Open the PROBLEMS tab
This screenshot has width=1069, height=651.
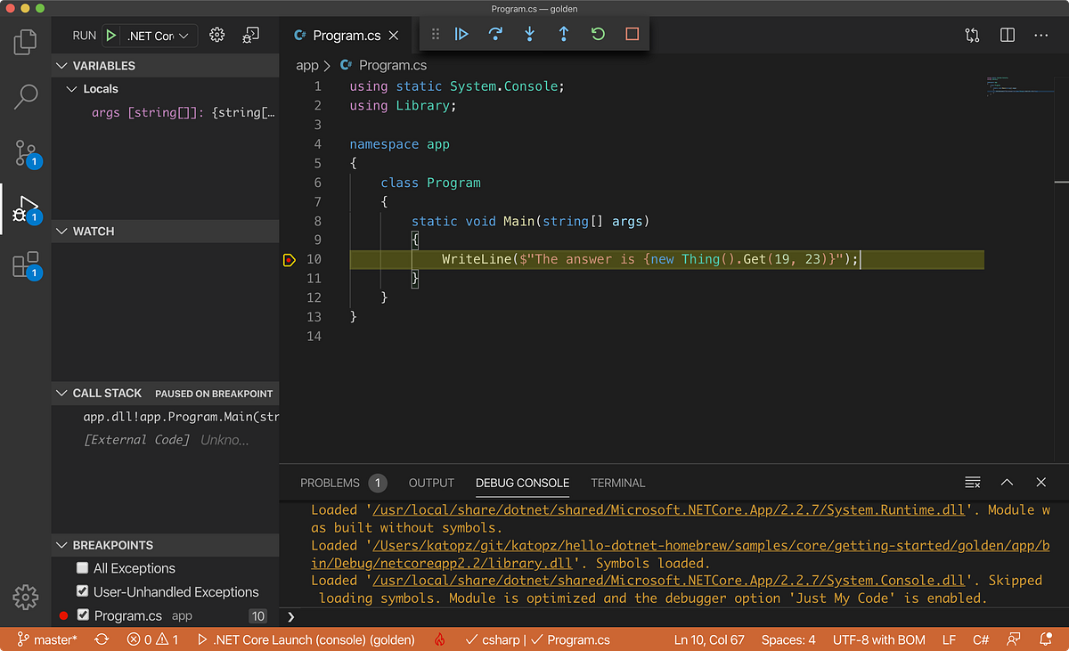(330, 483)
